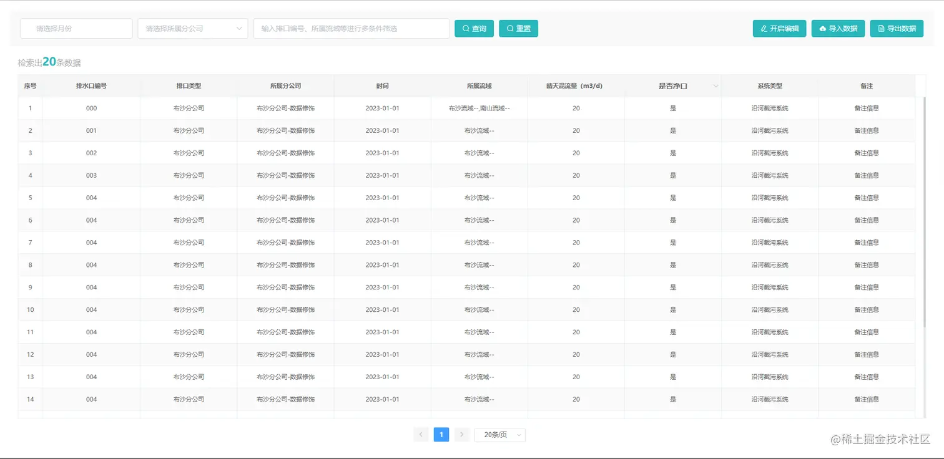The width and height of the screenshot is (944, 459).
Task: Click the 所属流域 column header
Action: point(479,86)
